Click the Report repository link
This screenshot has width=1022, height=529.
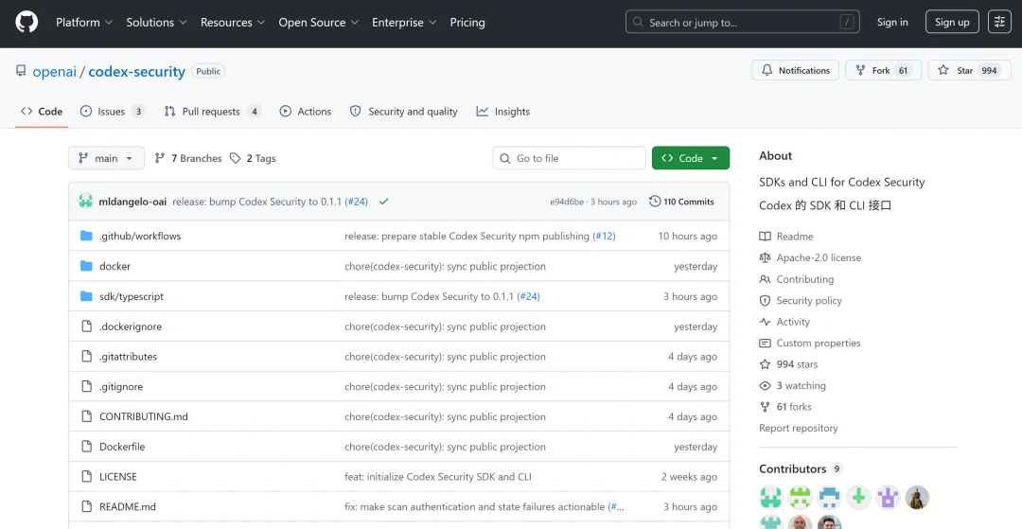(799, 428)
